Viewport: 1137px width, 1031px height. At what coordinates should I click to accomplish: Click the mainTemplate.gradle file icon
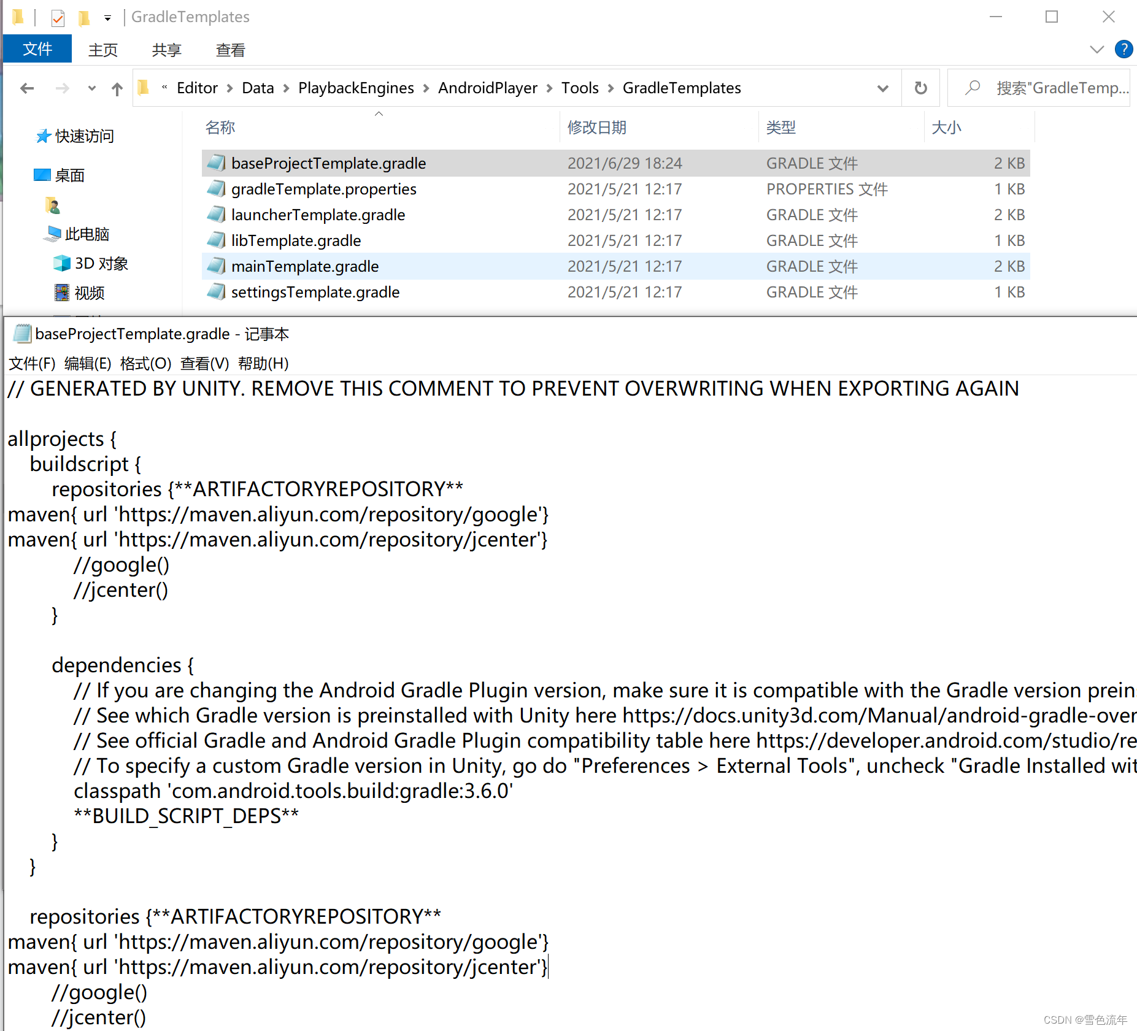[x=216, y=266]
